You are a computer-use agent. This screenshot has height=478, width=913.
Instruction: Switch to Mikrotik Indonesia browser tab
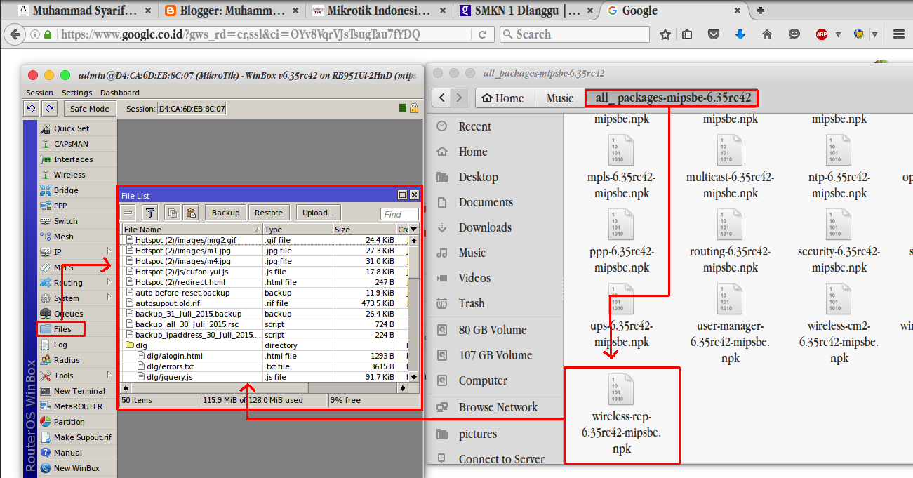[380, 11]
